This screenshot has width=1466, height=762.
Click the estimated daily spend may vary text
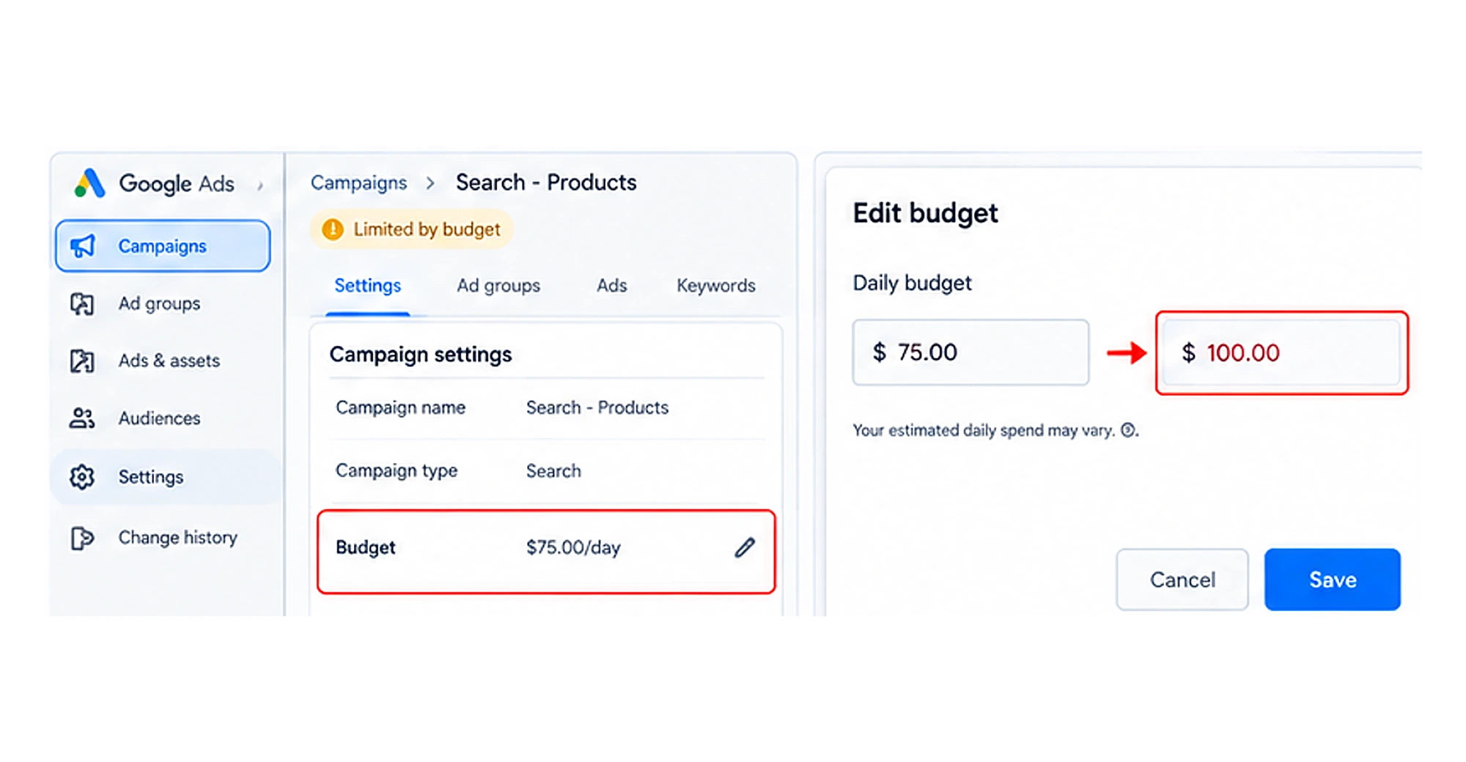point(984,430)
